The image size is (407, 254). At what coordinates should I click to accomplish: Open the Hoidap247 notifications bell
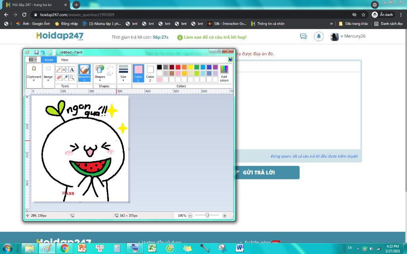pyautogui.click(x=319, y=36)
